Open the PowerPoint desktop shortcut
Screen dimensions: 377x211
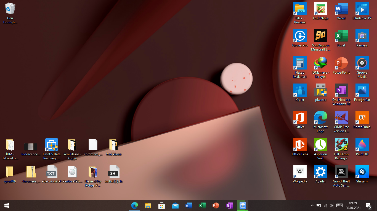(341, 65)
